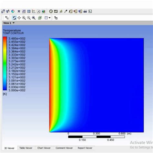Click the 0.300 ruler label
Viewport: 153px width, 153px height.
coord(97,134)
